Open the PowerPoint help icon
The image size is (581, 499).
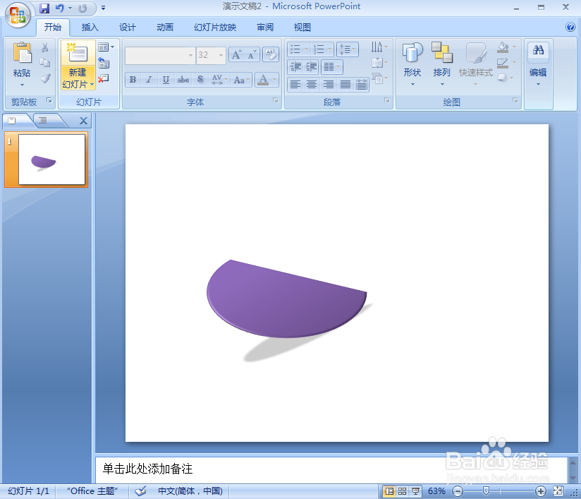click(570, 27)
